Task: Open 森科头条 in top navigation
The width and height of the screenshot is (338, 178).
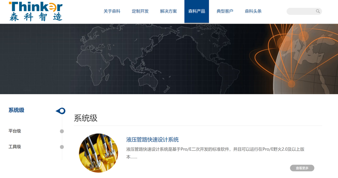Action: (253, 11)
